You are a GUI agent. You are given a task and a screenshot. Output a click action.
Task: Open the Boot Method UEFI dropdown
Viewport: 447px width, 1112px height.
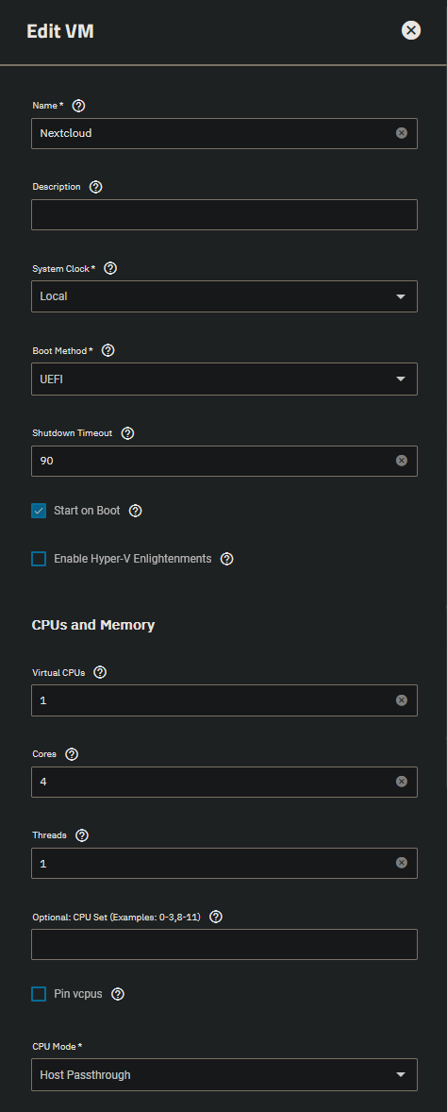pos(223,379)
